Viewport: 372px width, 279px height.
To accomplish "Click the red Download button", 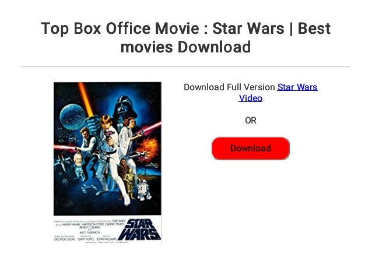I will point(250,149).
